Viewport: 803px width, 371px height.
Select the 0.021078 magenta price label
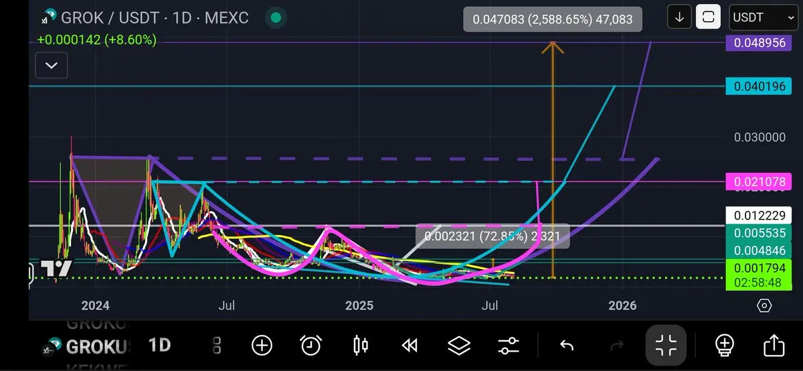(759, 181)
